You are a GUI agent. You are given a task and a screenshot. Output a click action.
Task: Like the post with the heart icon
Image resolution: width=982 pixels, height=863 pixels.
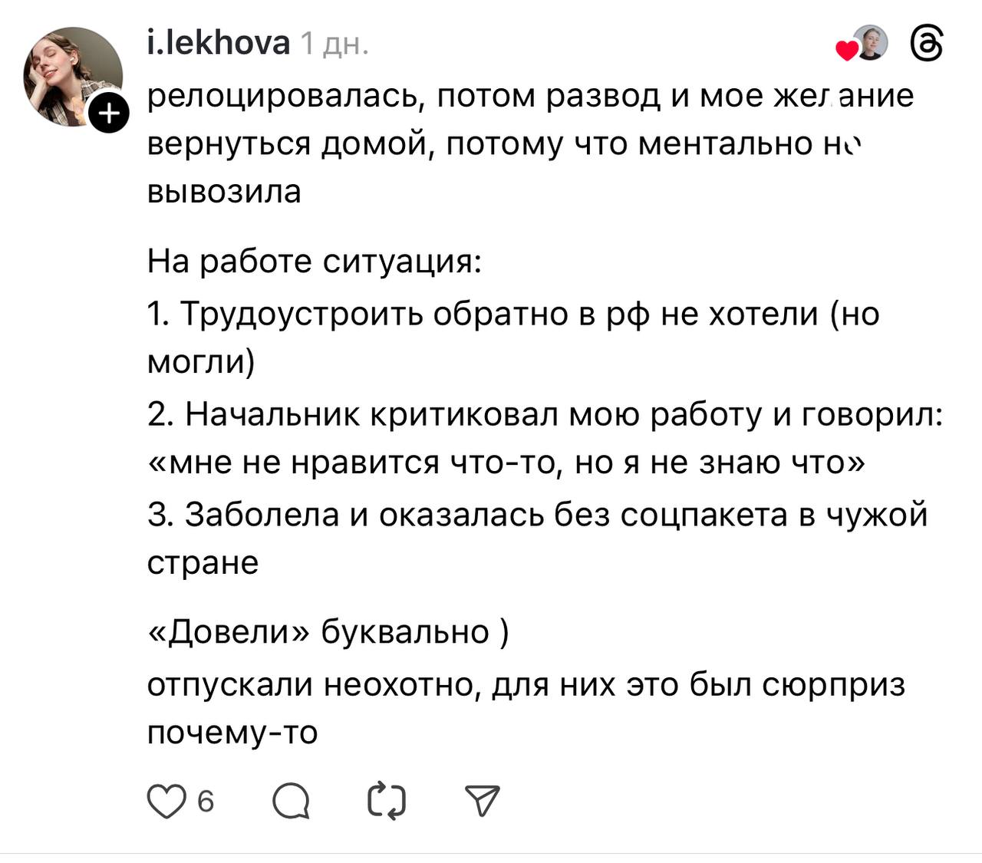tap(166, 802)
